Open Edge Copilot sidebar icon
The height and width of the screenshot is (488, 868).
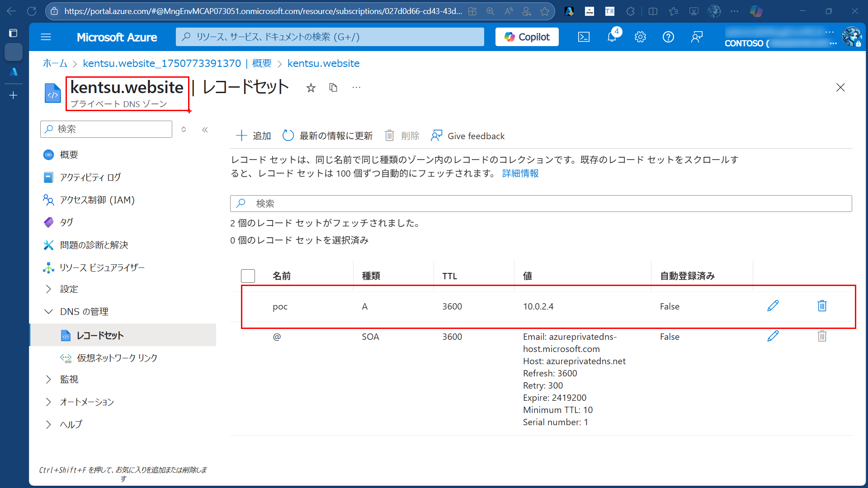pyautogui.click(x=756, y=11)
